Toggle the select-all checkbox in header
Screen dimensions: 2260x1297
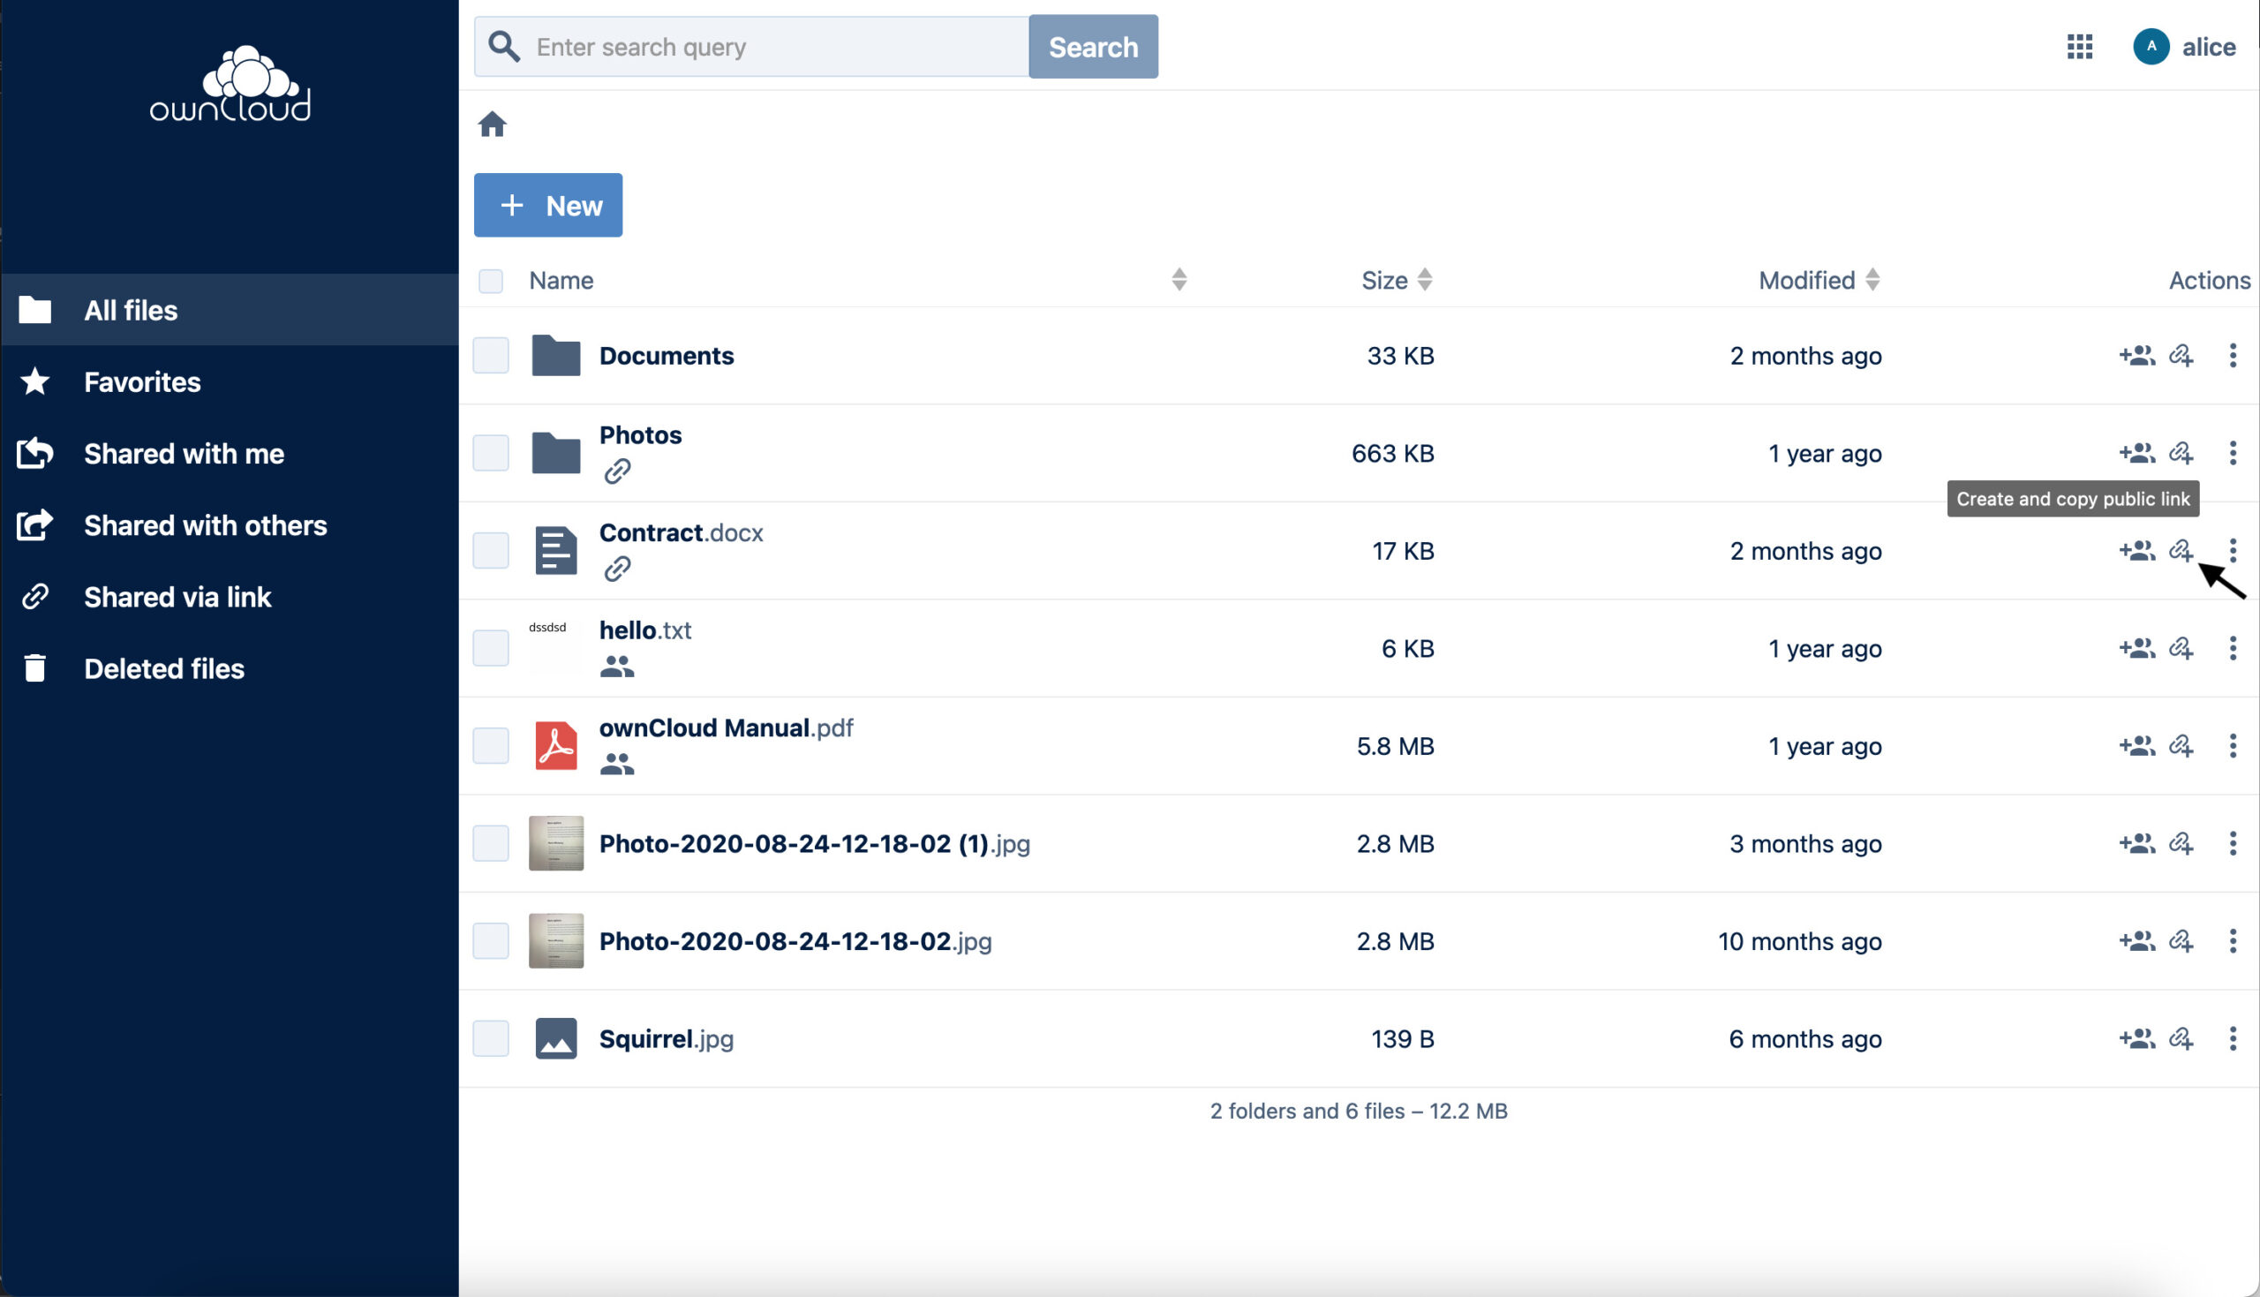click(491, 281)
